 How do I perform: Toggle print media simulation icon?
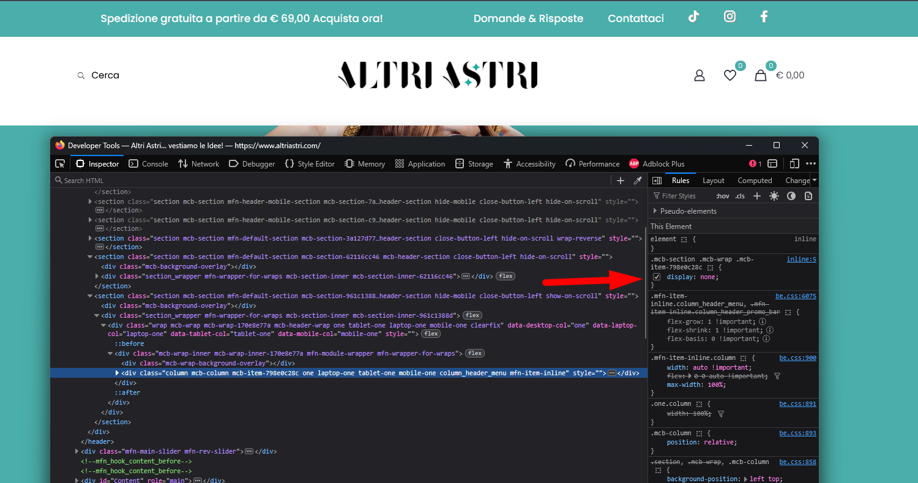tap(808, 196)
